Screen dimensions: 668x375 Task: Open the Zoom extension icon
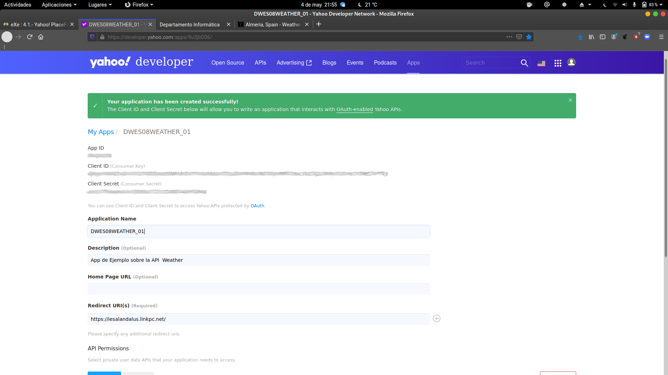tap(647, 37)
